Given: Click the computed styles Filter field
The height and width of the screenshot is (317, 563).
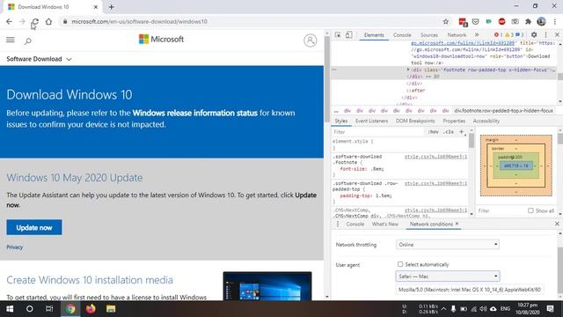Looking at the screenshot, I should click(501, 210).
